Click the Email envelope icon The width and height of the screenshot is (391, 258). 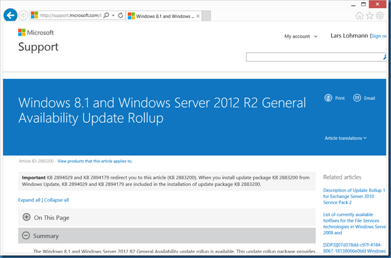pyautogui.click(x=357, y=98)
